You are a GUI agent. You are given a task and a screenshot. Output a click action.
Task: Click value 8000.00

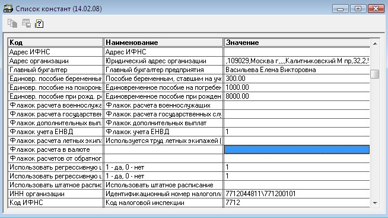click(x=297, y=96)
